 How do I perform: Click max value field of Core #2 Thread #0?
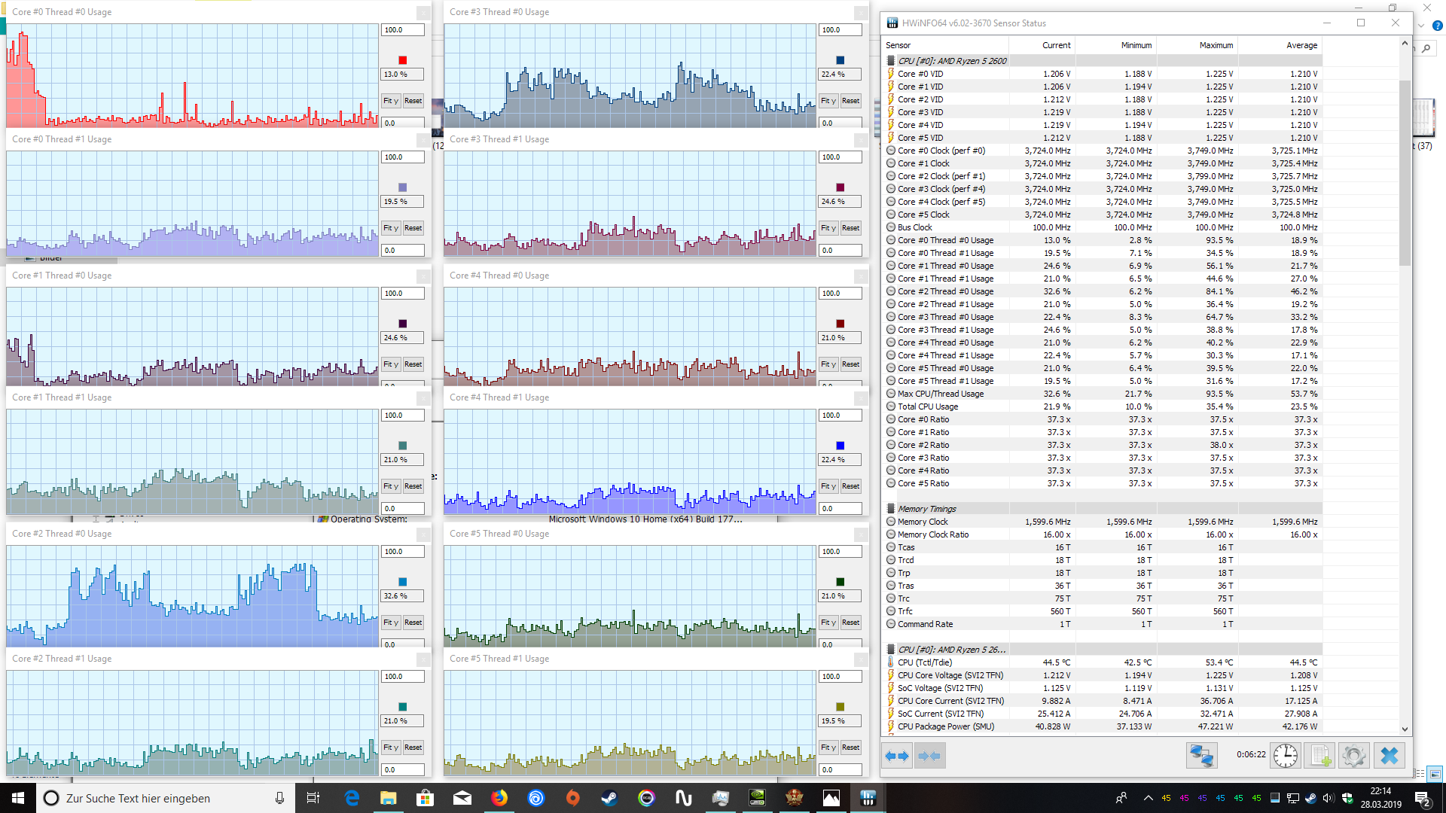click(x=402, y=552)
